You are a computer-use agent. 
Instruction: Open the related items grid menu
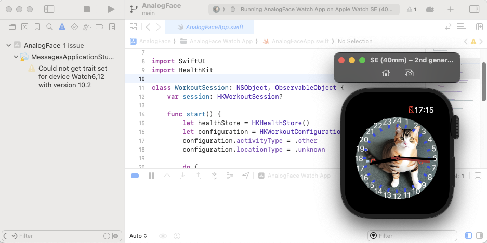(133, 27)
